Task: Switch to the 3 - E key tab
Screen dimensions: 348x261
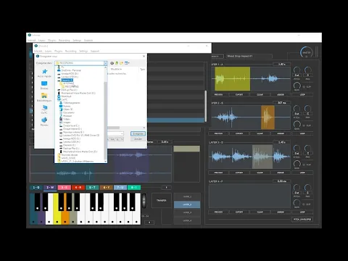Action: point(65,188)
